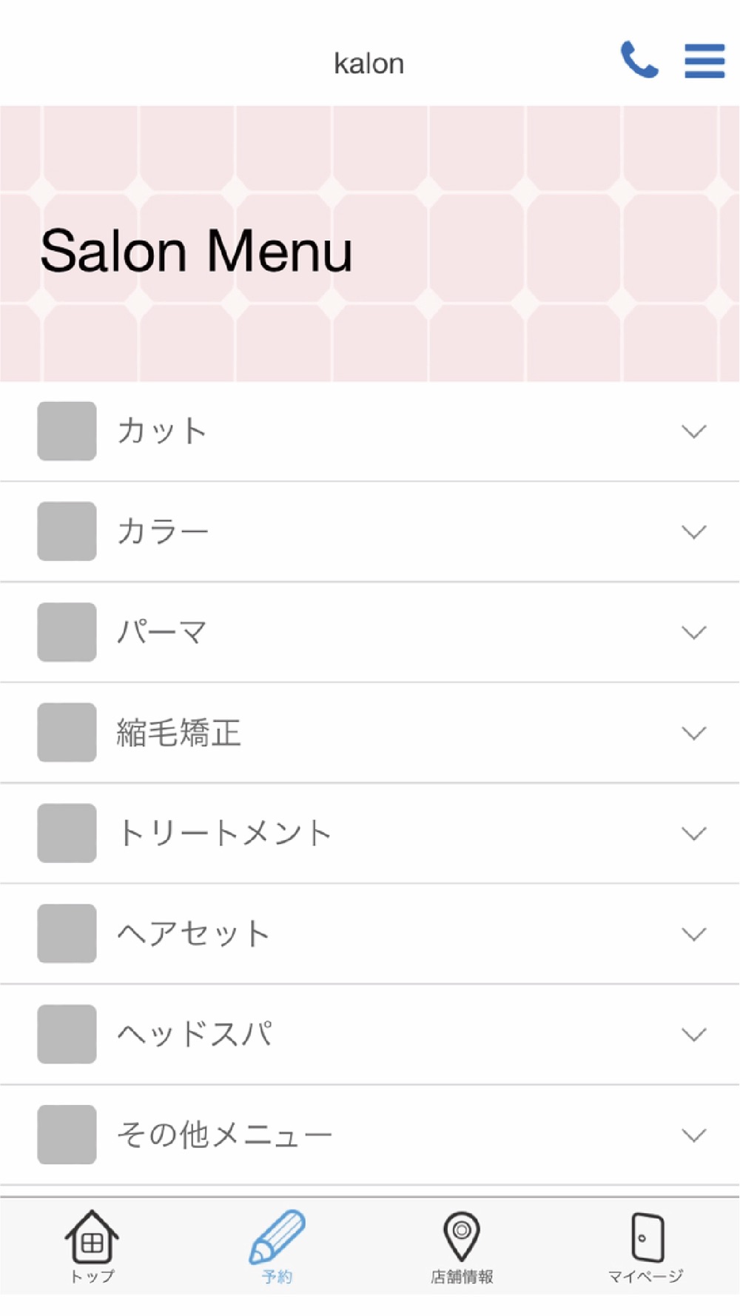Tap the door My Page icon
This screenshot has width=740, height=1316.
click(647, 1236)
